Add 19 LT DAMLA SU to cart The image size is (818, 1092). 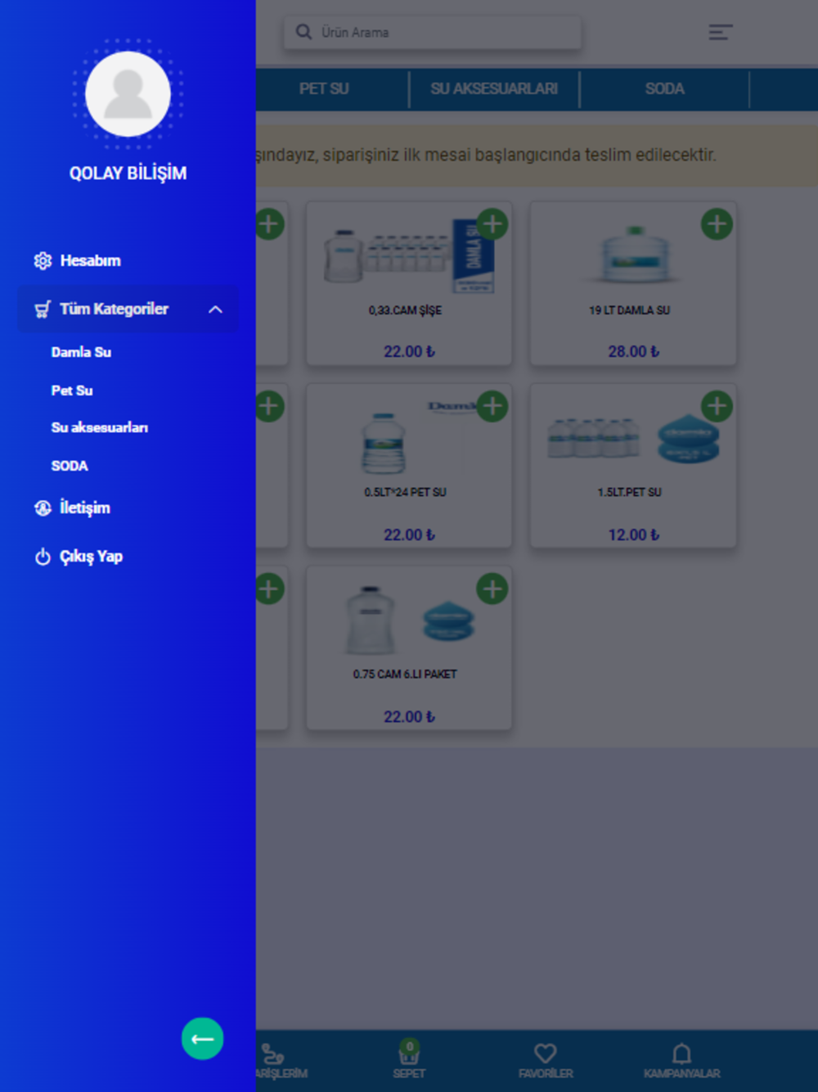point(717,224)
